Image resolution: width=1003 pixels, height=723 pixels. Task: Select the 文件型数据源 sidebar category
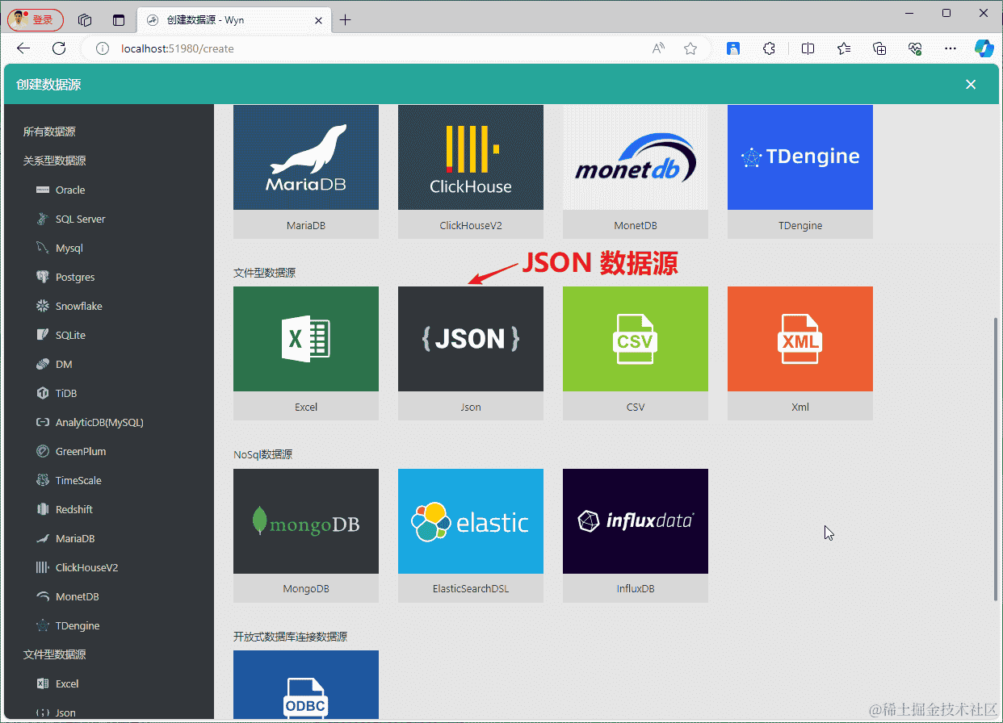(x=54, y=654)
